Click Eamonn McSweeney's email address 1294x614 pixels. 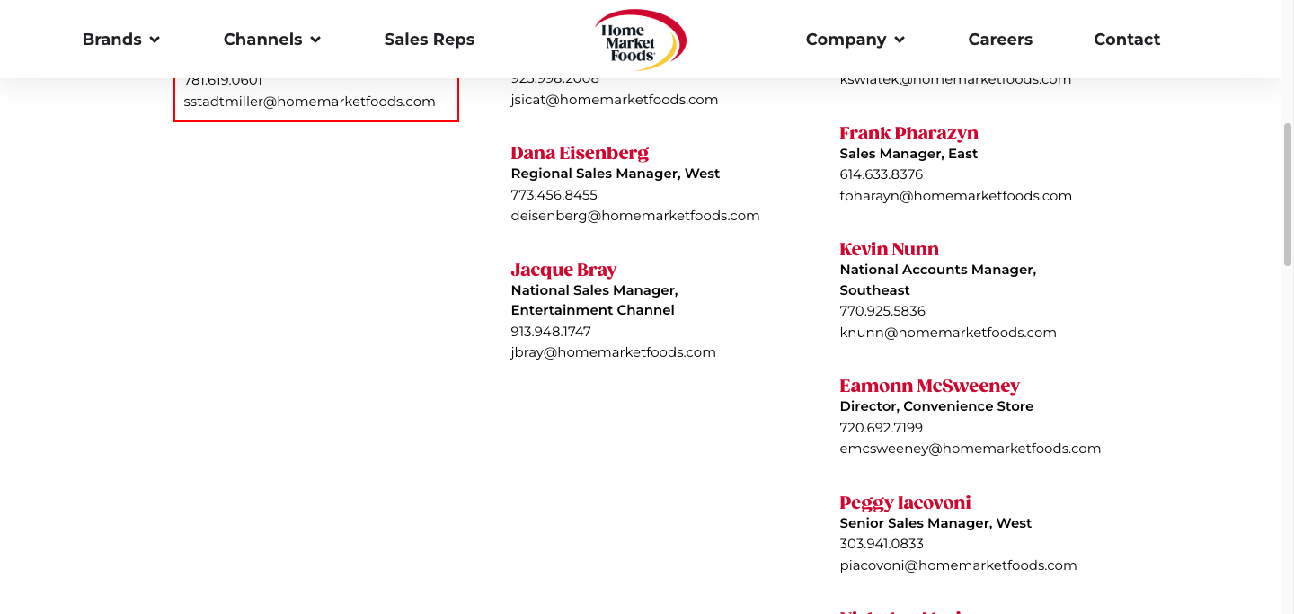tap(970, 449)
